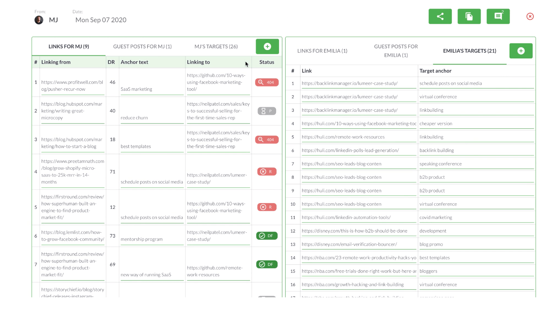Image resolution: width=545 pixels, height=312 pixels.
Task: Select the Links for Emilia tab
Action: (322, 51)
